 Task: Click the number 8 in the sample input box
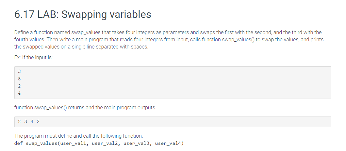19,78
